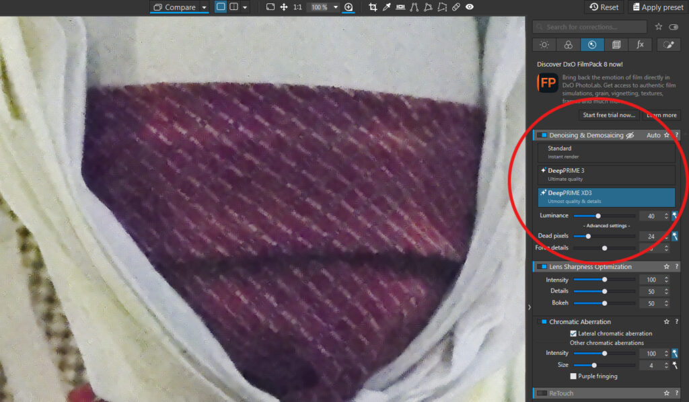Uncheck Lateral chromatic aberration
This screenshot has width=689, height=402.
click(573, 333)
